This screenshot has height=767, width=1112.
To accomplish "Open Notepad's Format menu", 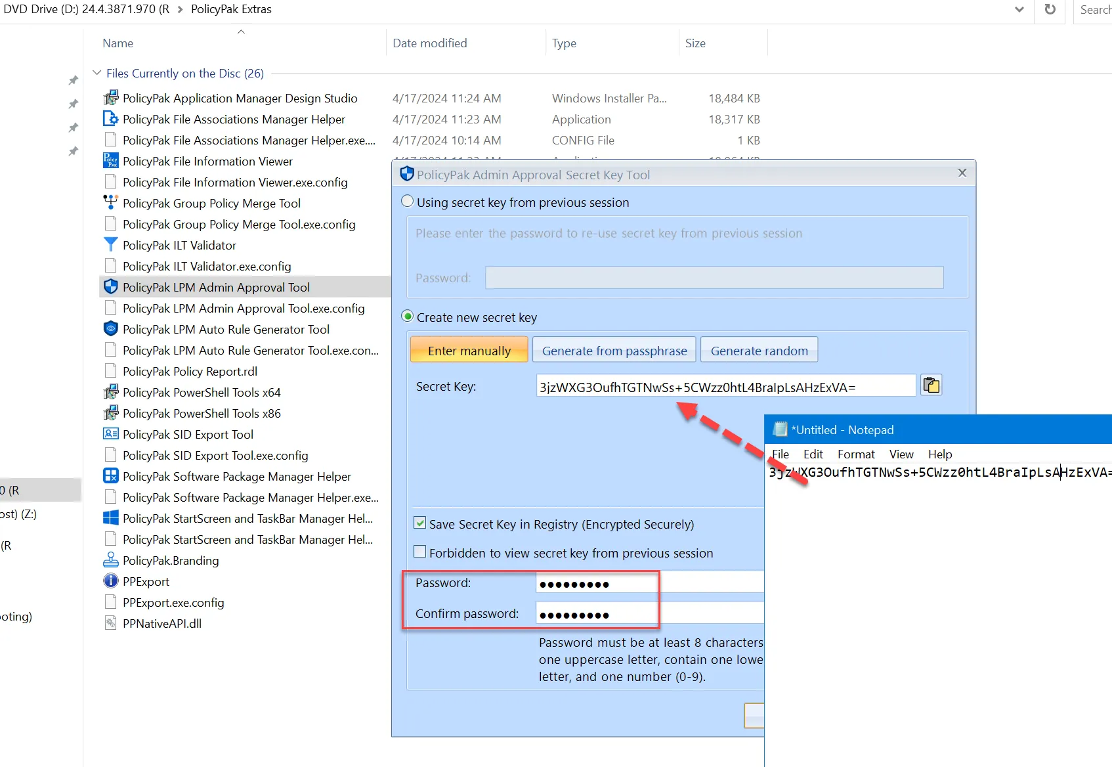I will click(x=855, y=454).
